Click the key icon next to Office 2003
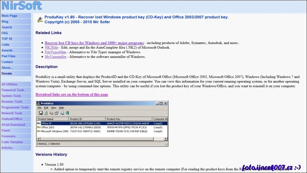 click(39, 127)
